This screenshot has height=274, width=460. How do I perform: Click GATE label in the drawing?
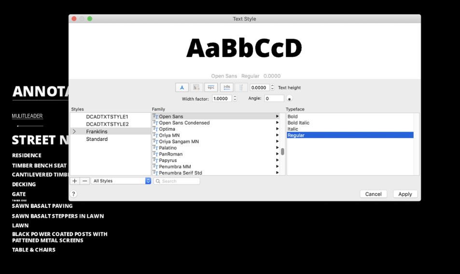(19, 194)
